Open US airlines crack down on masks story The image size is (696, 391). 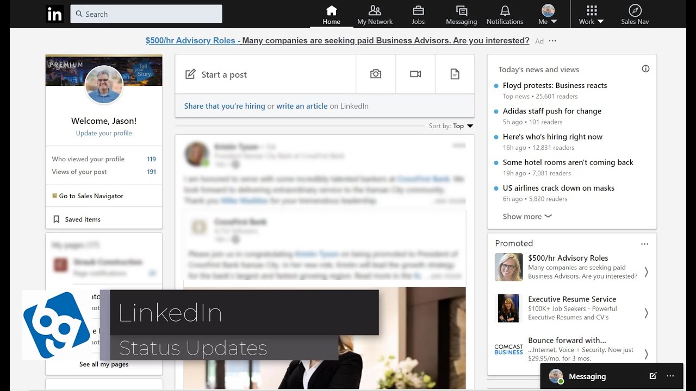click(x=558, y=188)
